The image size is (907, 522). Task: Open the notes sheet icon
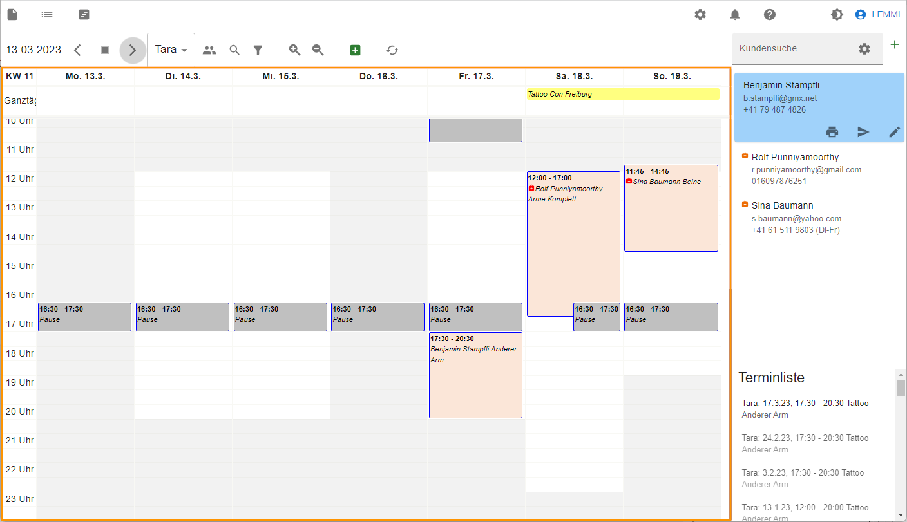(x=84, y=14)
